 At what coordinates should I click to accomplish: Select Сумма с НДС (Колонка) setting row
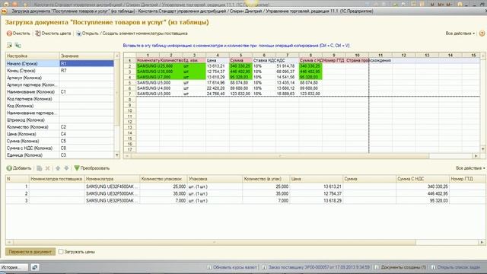point(60,148)
